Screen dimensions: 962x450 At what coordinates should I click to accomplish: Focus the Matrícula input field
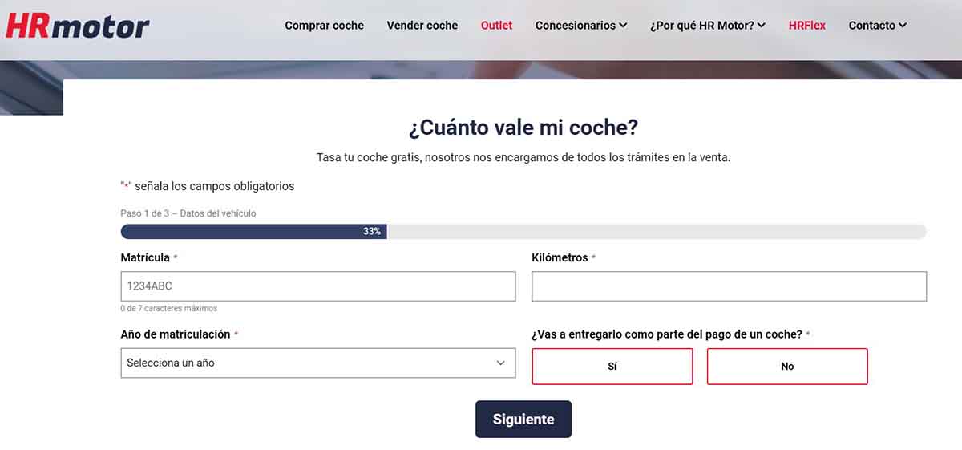[x=317, y=286]
